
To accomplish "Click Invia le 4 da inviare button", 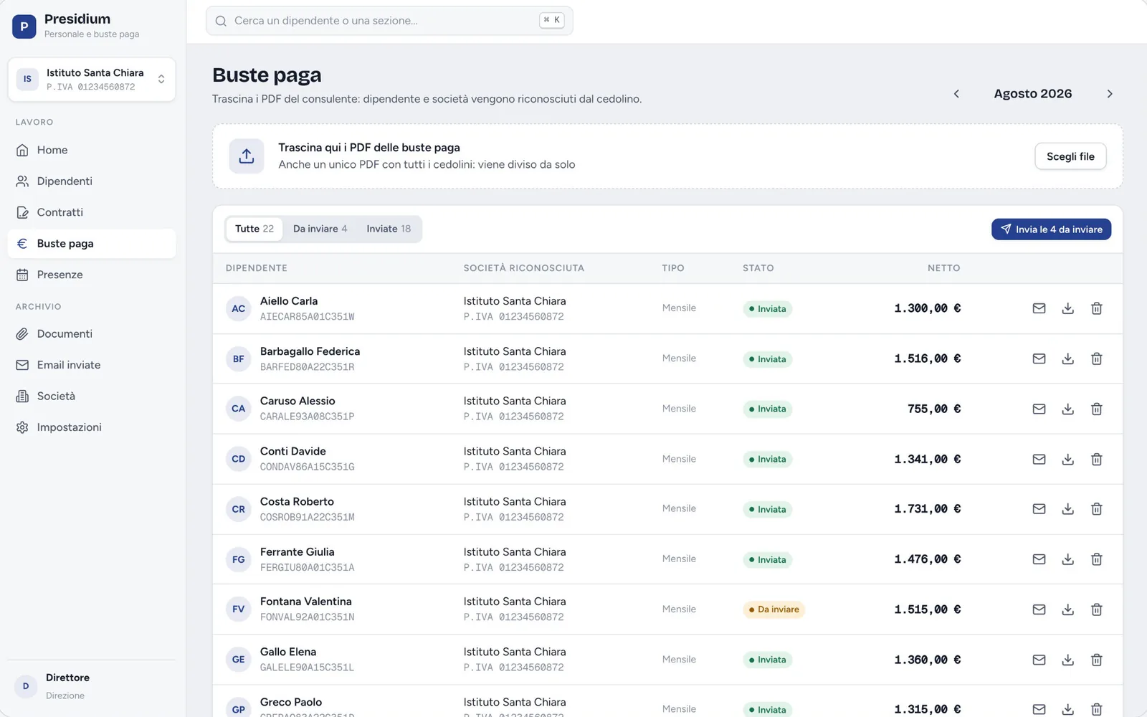I will pyautogui.click(x=1051, y=229).
